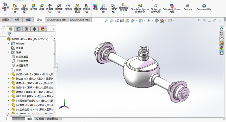Expand more manager tabs chevron
The width and height of the screenshot is (226, 122).
click(x=54, y=29)
